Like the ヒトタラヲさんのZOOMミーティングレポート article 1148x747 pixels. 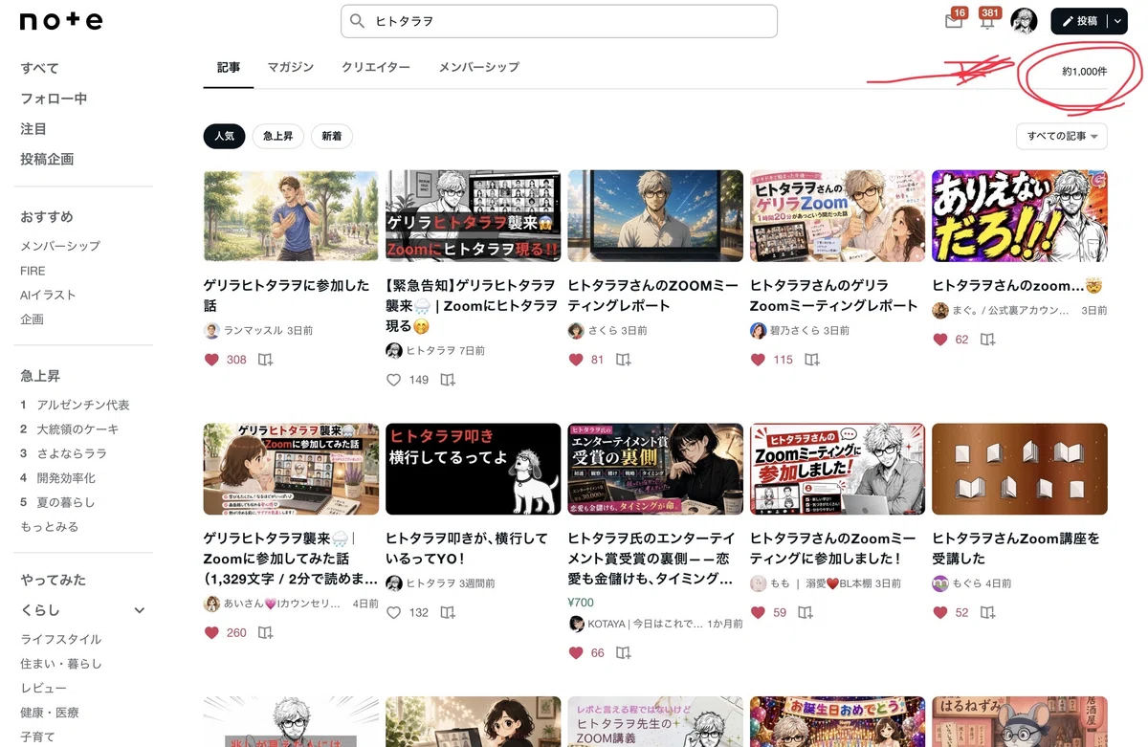(576, 361)
